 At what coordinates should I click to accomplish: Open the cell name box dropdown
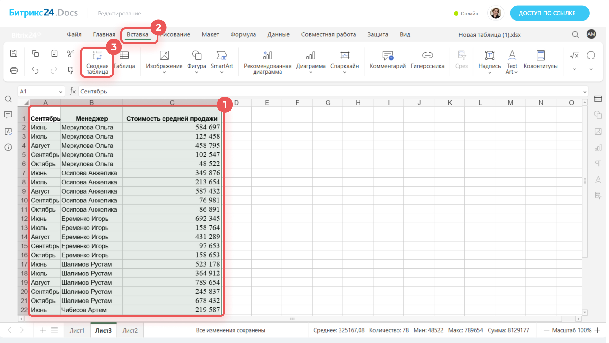(60, 92)
